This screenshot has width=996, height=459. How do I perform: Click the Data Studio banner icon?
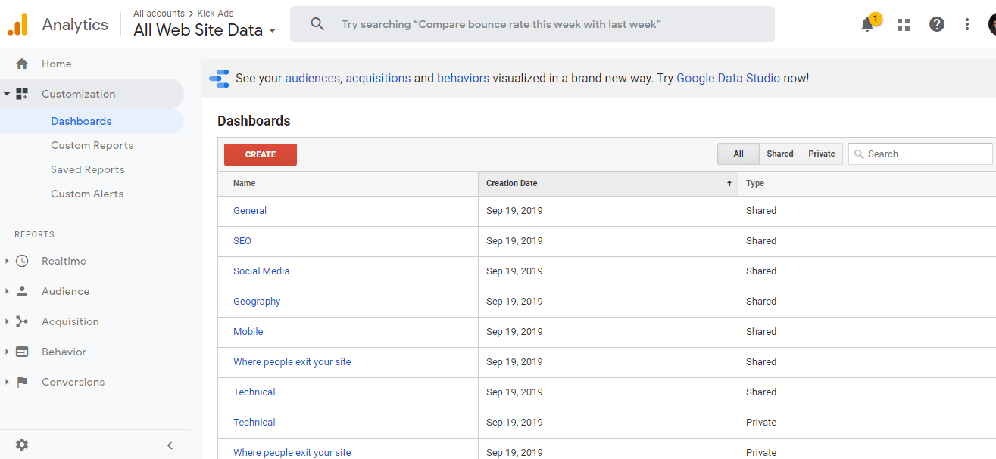[219, 78]
